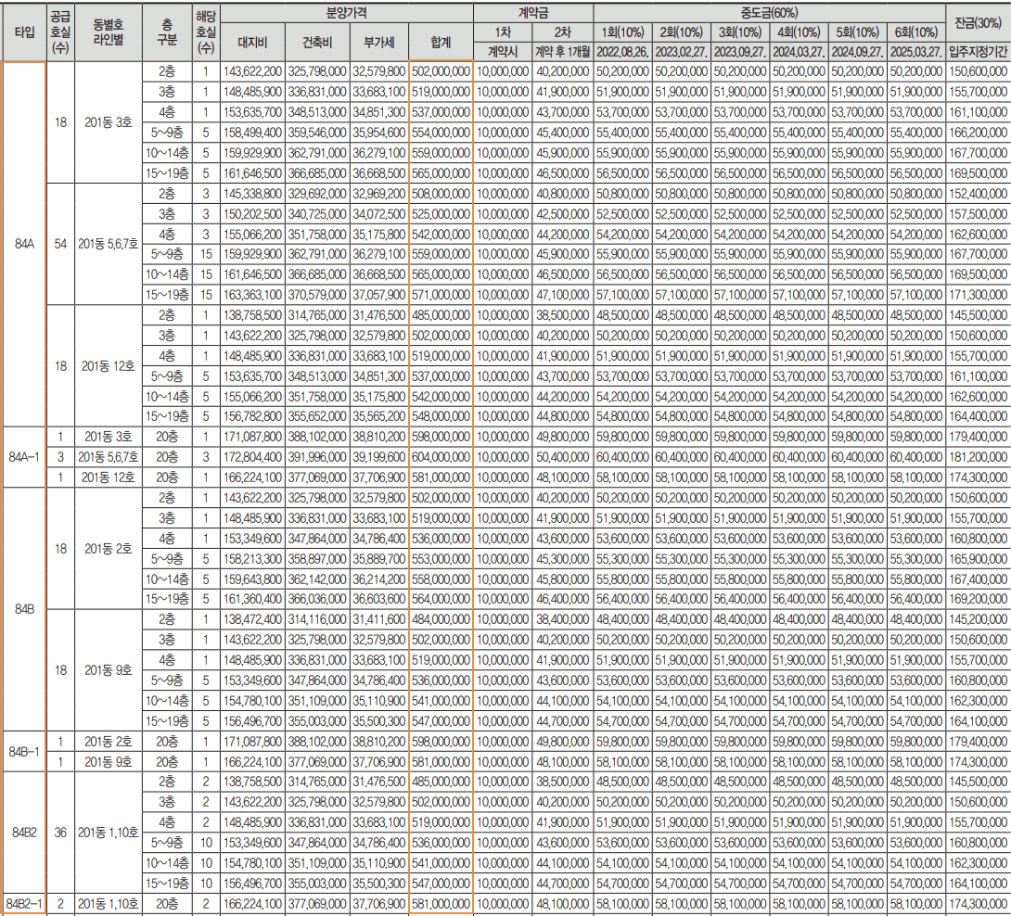Click the 39,199,600 VAT cell
The height and width of the screenshot is (916, 1011).
tap(379, 457)
